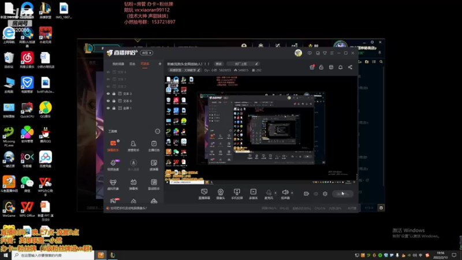The height and width of the screenshot is (260, 462).
Task: Expand the microphone options arrow
Action: 275,193
